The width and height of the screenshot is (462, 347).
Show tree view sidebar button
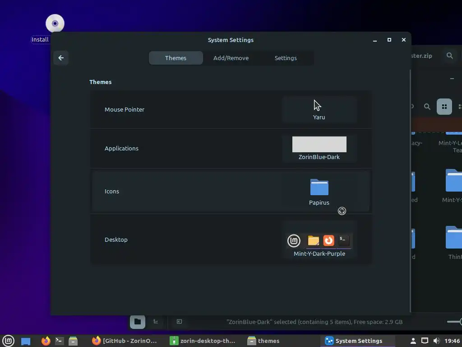(156, 322)
